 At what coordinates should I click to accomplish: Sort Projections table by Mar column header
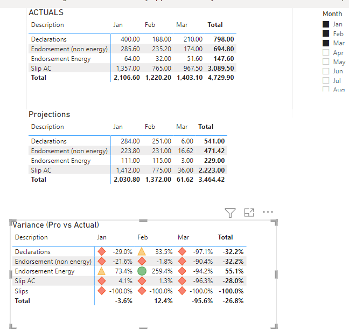click(182, 127)
